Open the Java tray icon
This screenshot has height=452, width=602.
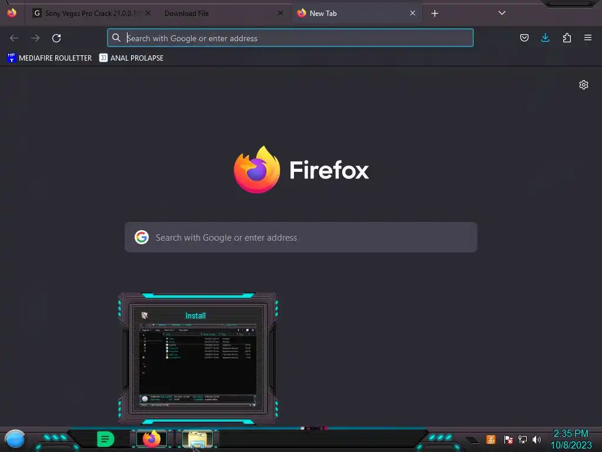pyautogui.click(x=491, y=439)
